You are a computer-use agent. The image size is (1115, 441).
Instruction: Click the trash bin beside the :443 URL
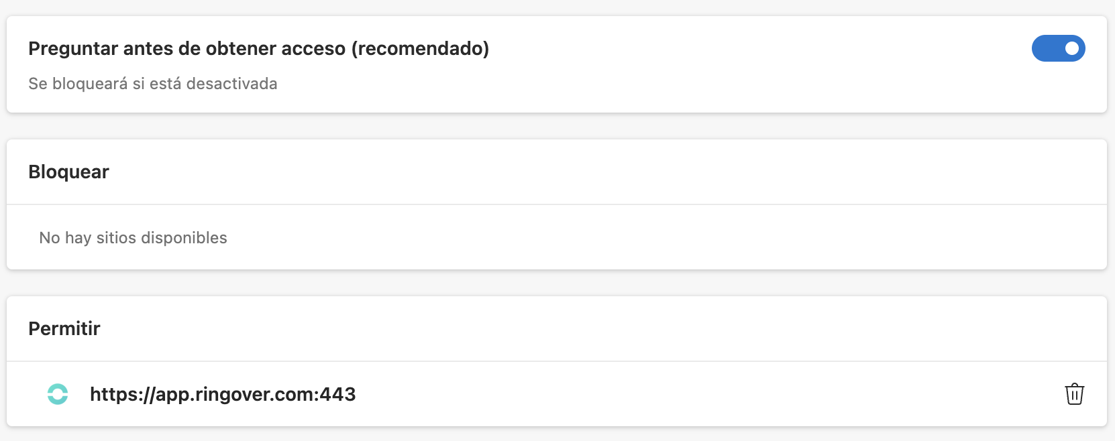point(1074,394)
